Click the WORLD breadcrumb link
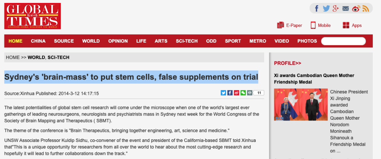Screen dimensions: 381x159 pyautogui.click(x=36, y=57)
